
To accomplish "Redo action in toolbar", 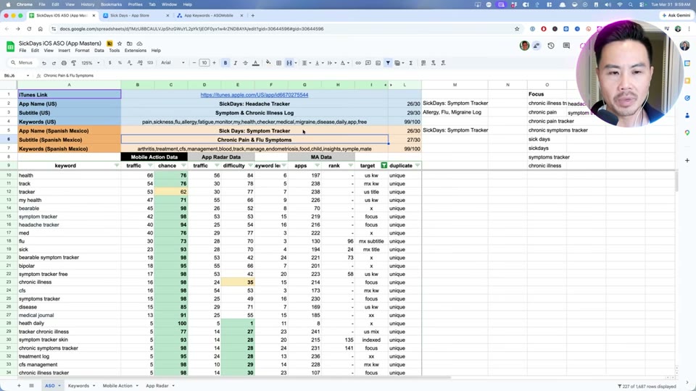I will coord(54,63).
